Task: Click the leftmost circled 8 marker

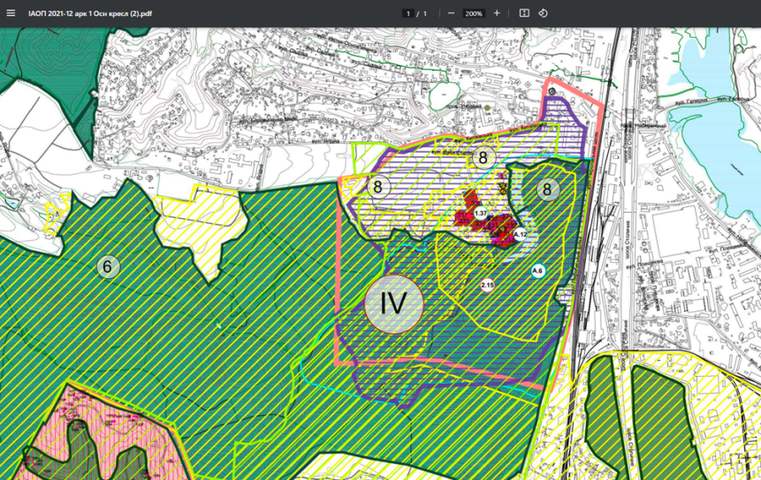Action: click(x=378, y=187)
